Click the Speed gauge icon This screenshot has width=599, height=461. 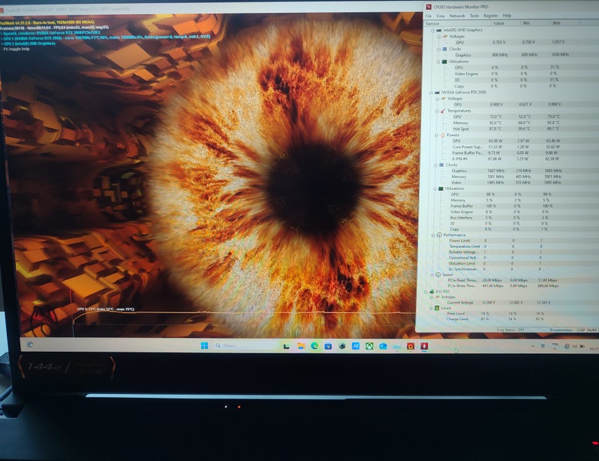point(438,274)
